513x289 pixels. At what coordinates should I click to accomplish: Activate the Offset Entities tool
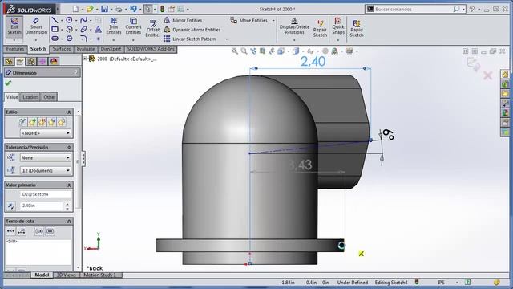(x=153, y=29)
